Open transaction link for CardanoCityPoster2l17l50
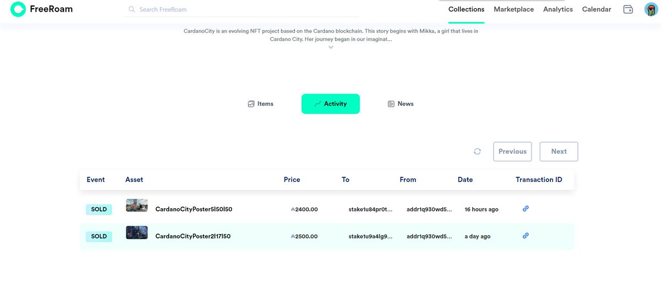661x304 pixels. click(x=525, y=236)
